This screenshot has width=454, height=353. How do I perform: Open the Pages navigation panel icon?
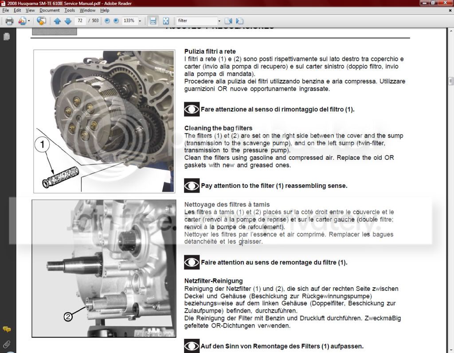pyautogui.click(x=6, y=36)
